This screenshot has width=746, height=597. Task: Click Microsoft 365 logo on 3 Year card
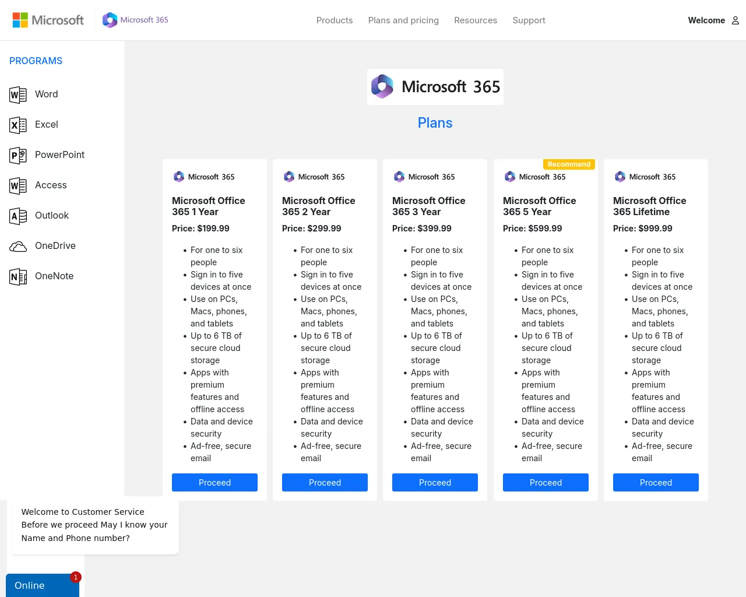(x=424, y=177)
